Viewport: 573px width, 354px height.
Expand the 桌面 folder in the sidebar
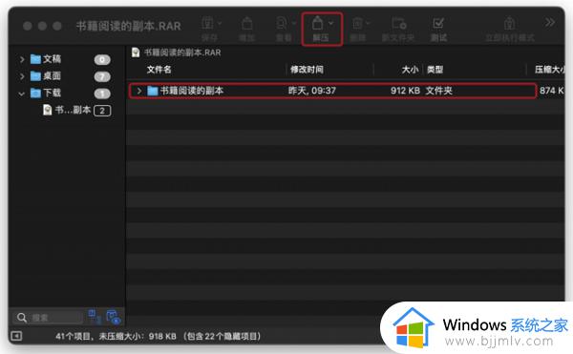tap(22, 76)
